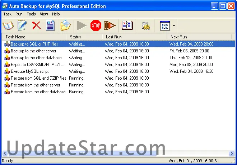This screenshot has height=165, width=237.
Task: Click the horizontal scrollbar right arrow
Action: pos(232,154)
